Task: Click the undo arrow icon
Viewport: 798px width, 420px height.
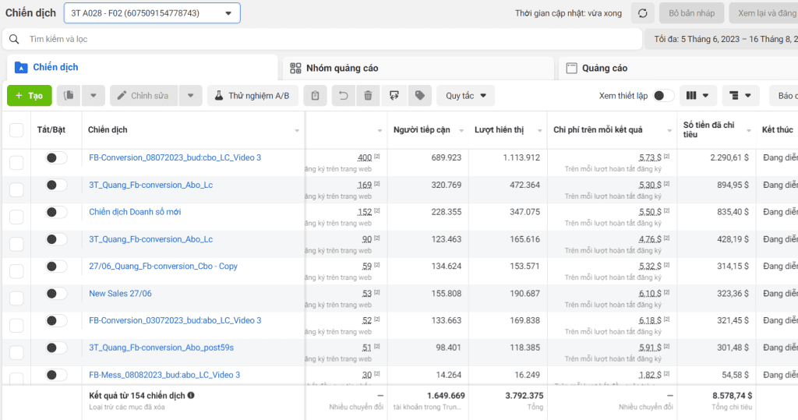Action: [x=344, y=96]
